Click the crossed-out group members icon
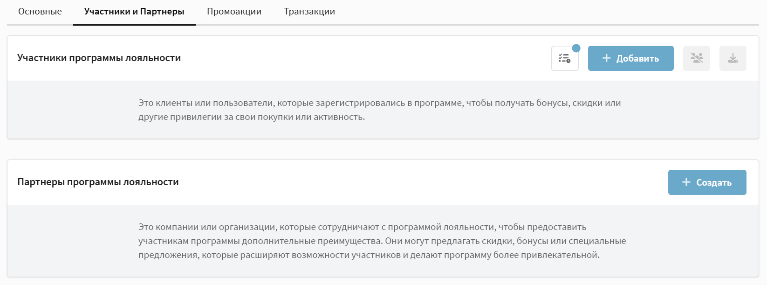Viewport: 767px width, 285px height. coord(697,58)
